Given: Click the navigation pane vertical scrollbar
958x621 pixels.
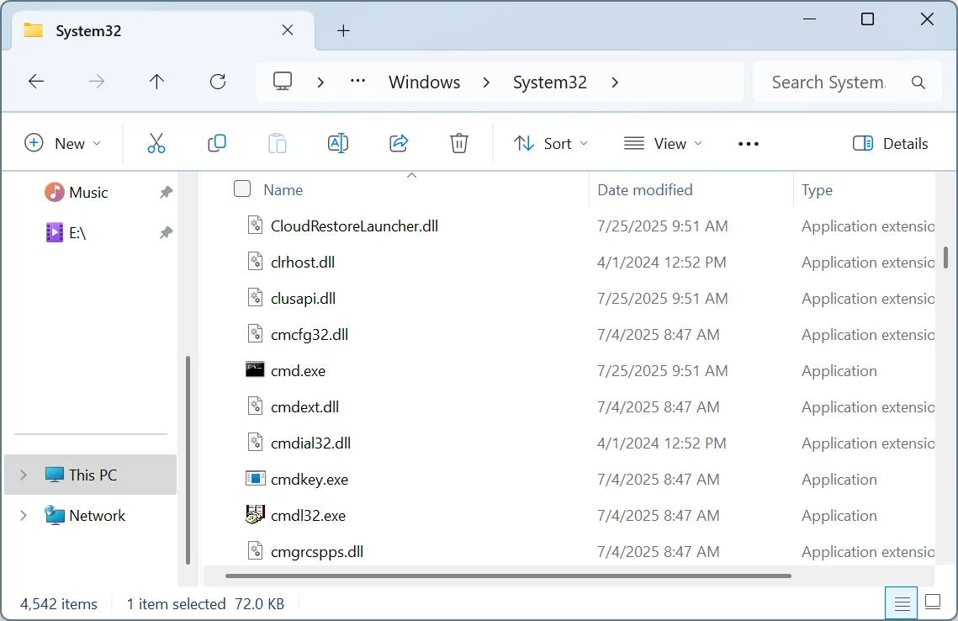Looking at the screenshot, I should coord(188,459).
